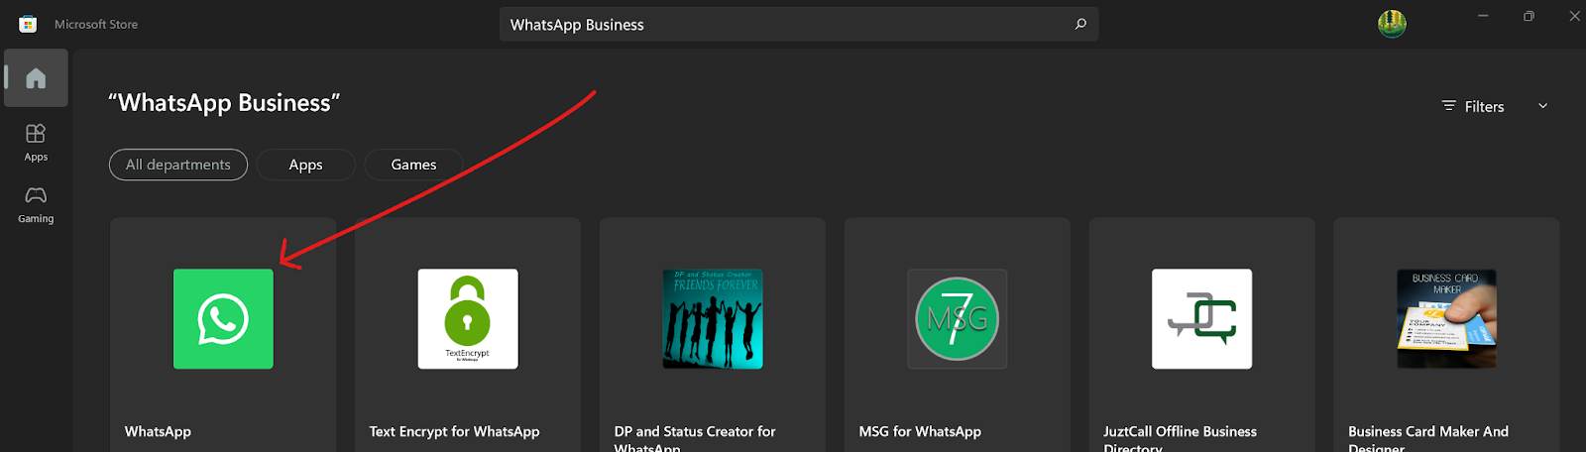The image size is (1586, 452).
Task: Expand the Filters dropdown chevron
Action: [1542, 106]
